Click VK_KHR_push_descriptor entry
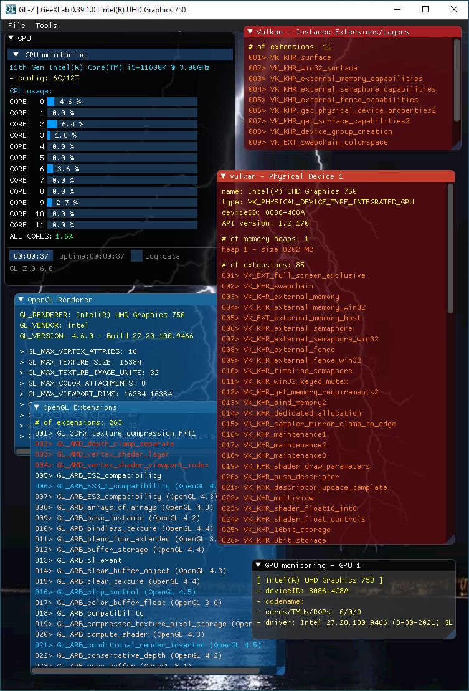 [x=280, y=477]
